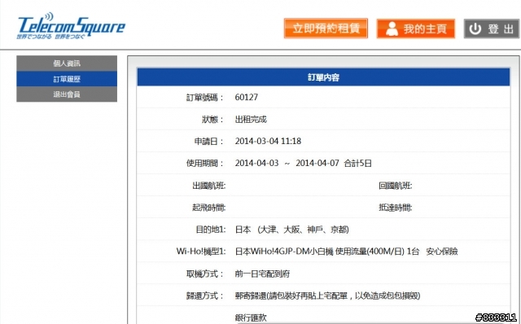
Task: Click the 訂單號碼 label
Action: click(205, 98)
